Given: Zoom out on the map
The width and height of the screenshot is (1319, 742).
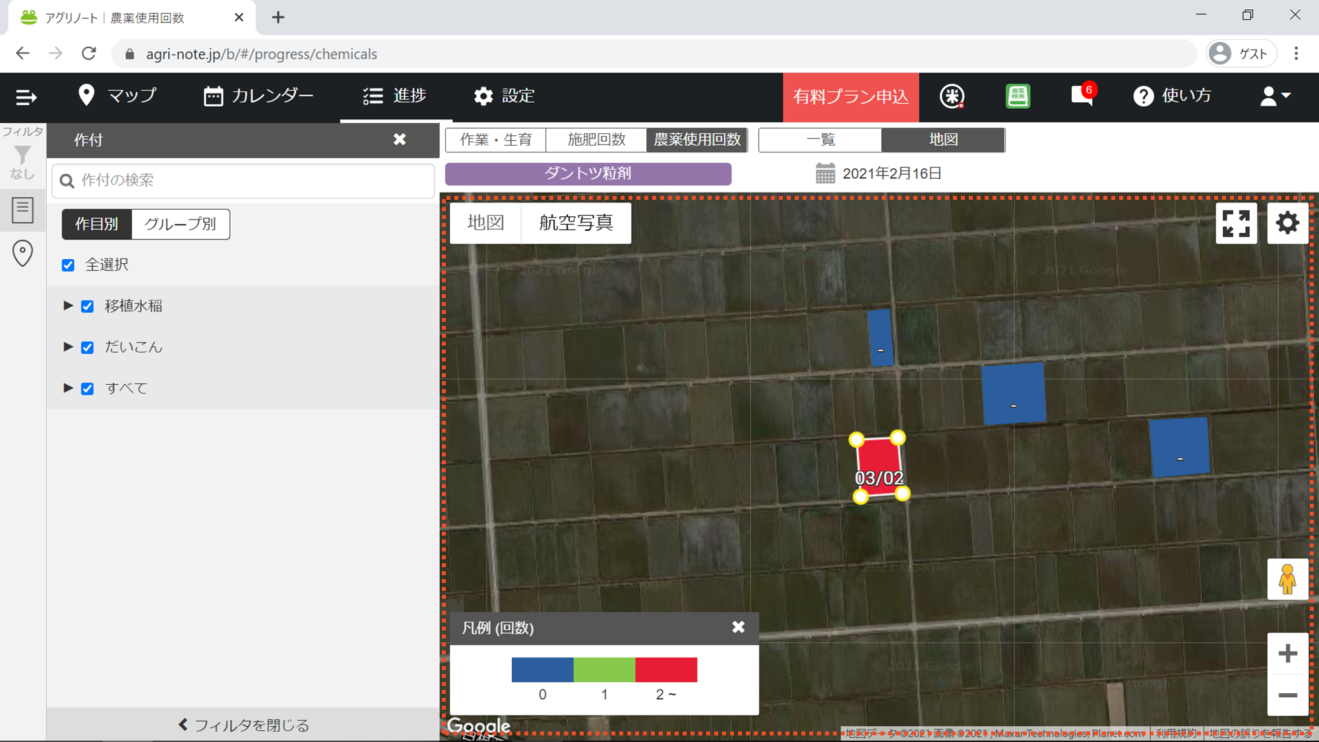Looking at the screenshot, I should 1287,695.
